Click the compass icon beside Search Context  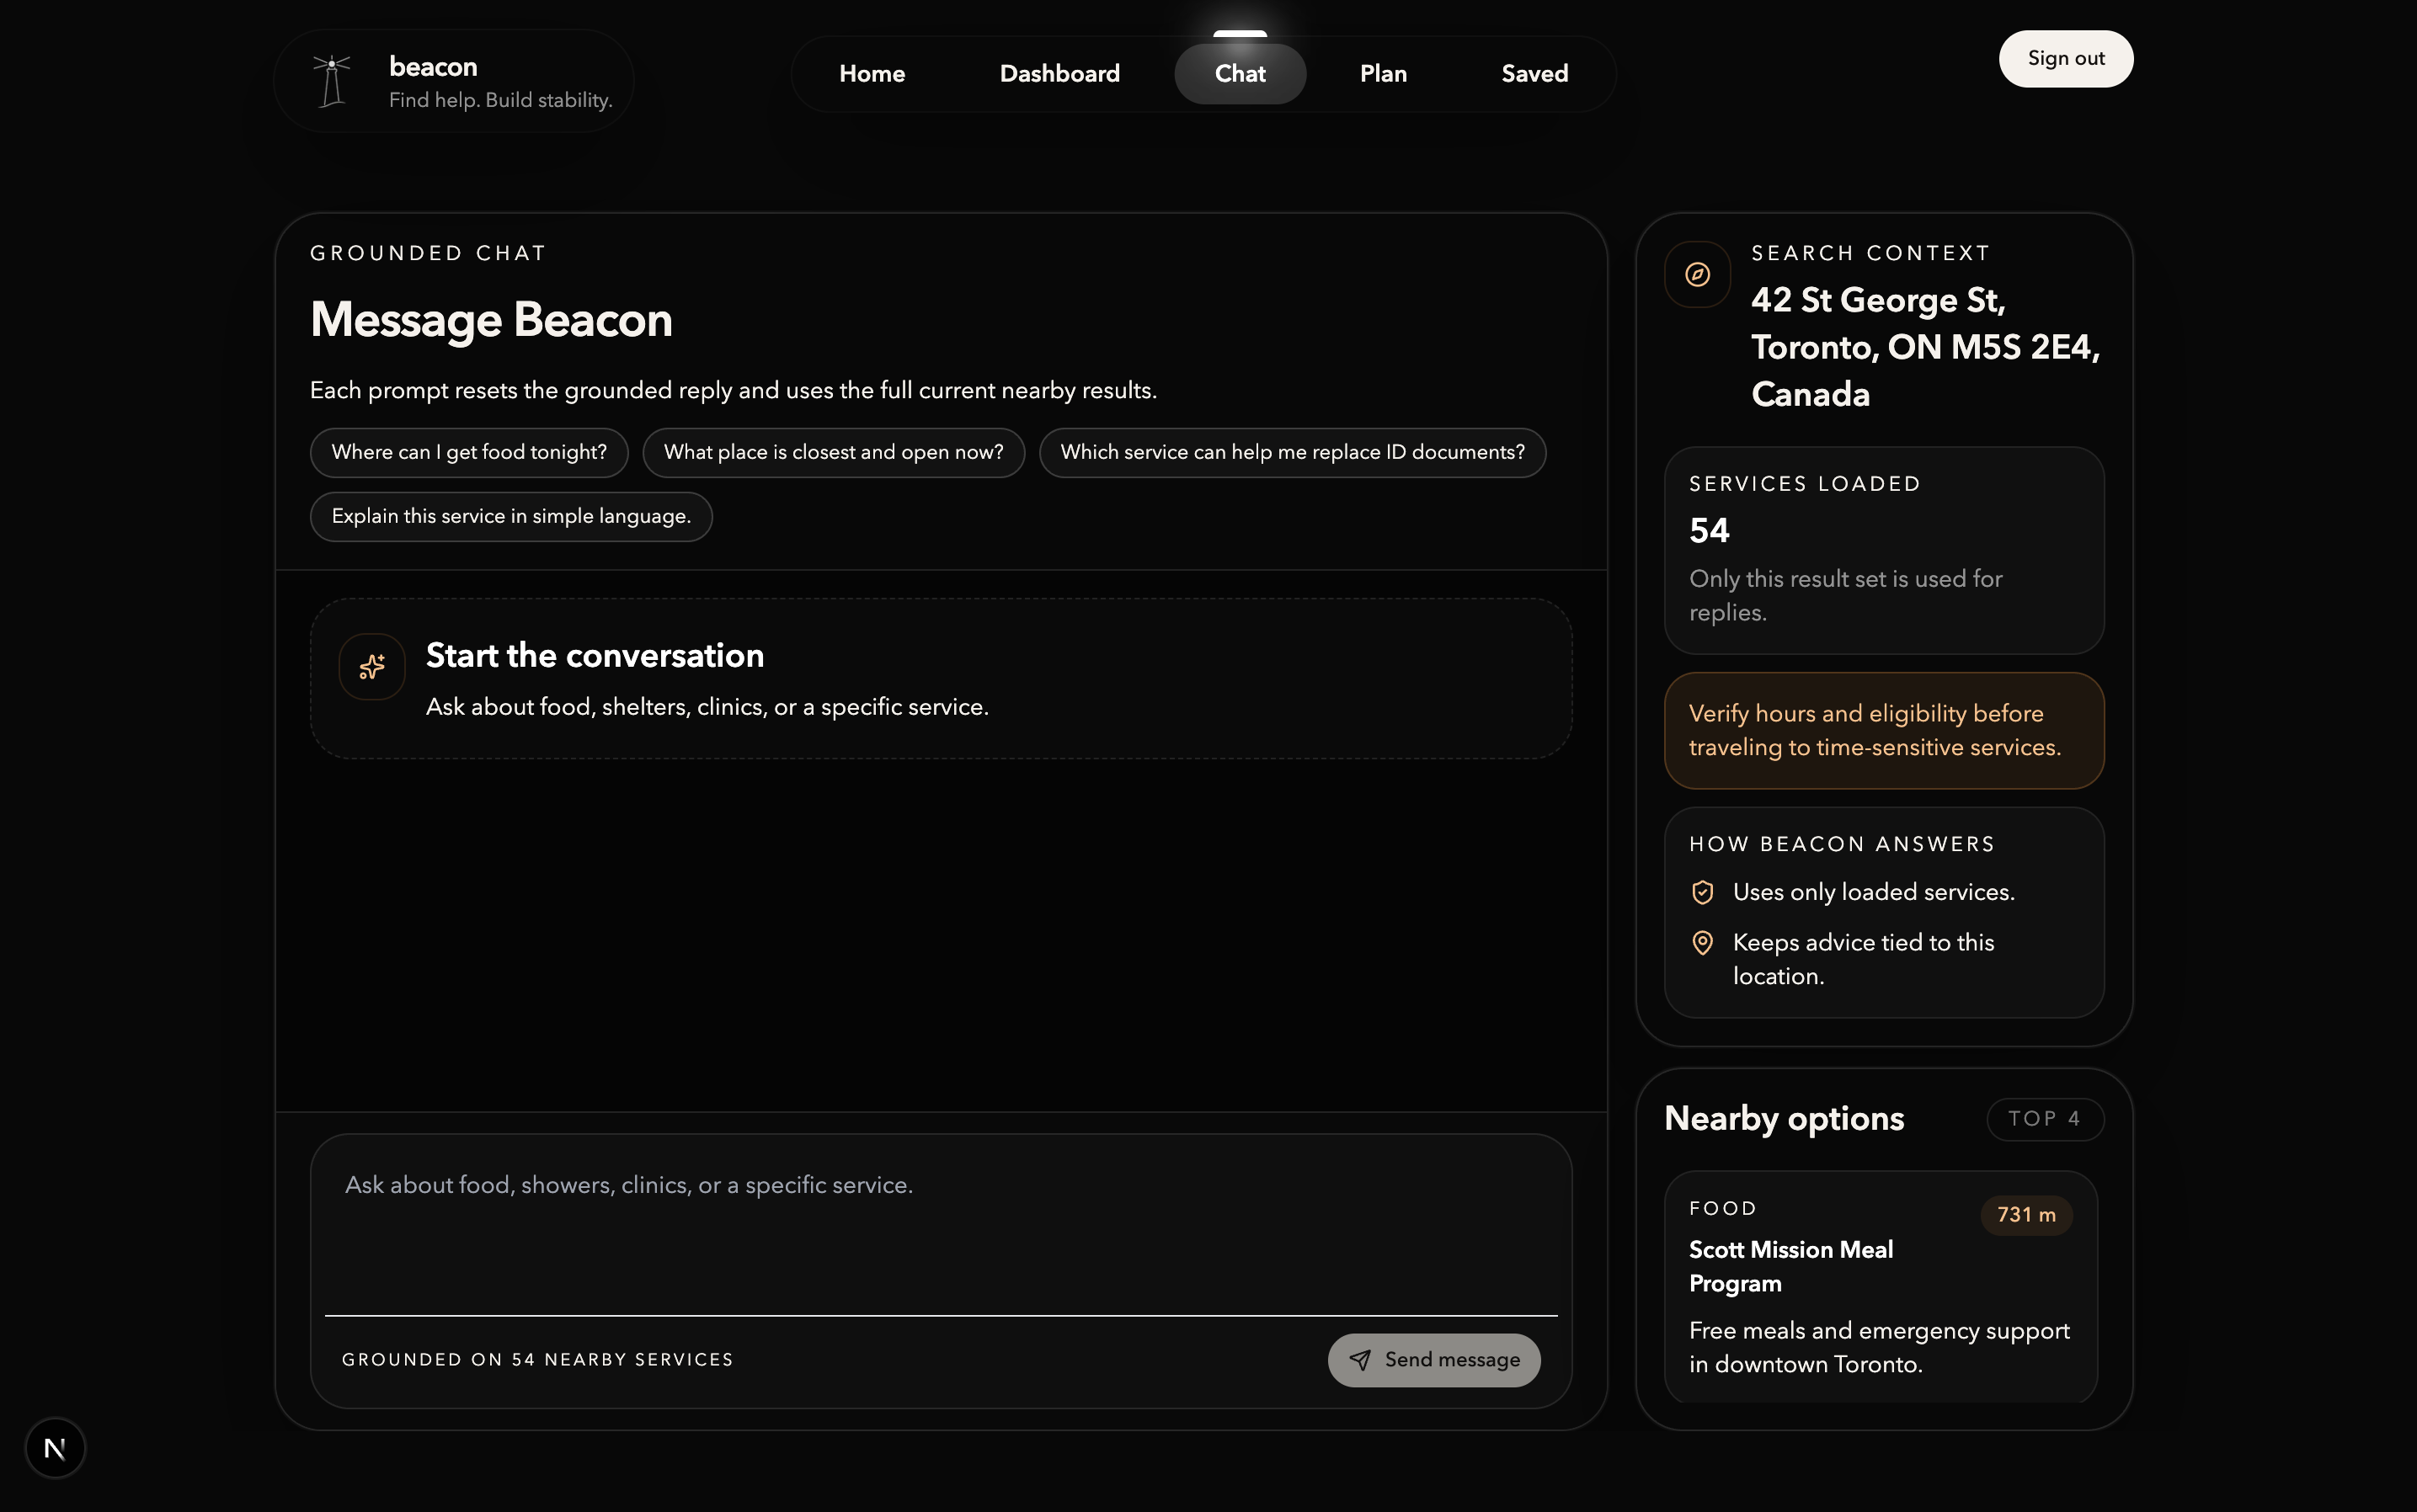coord(1697,274)
